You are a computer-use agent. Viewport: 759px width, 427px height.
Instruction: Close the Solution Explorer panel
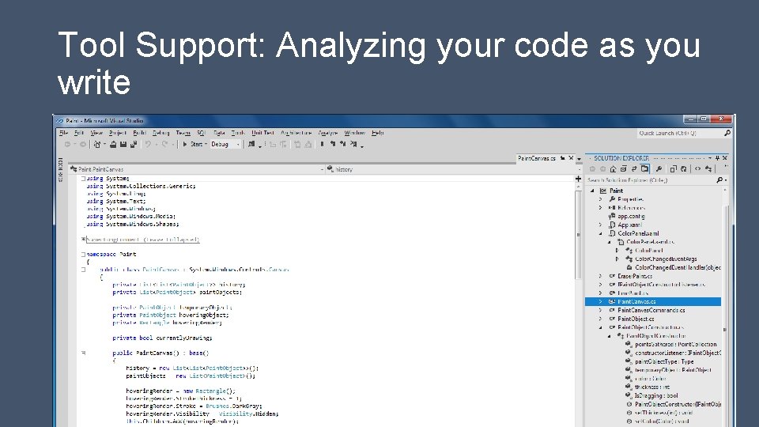(725, 158)
